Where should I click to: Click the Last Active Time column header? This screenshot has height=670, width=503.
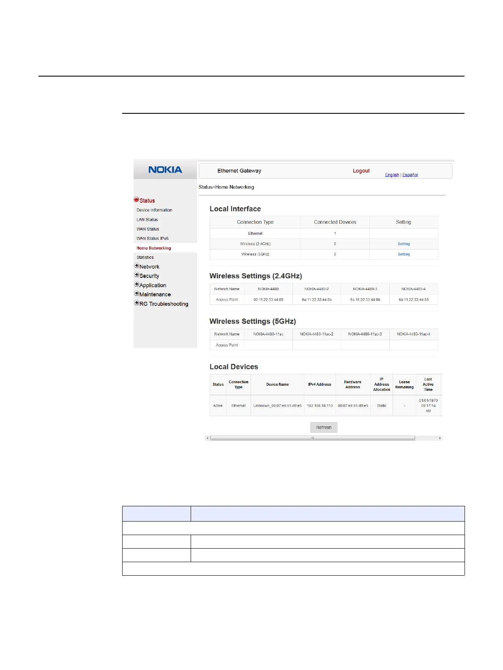428,384
